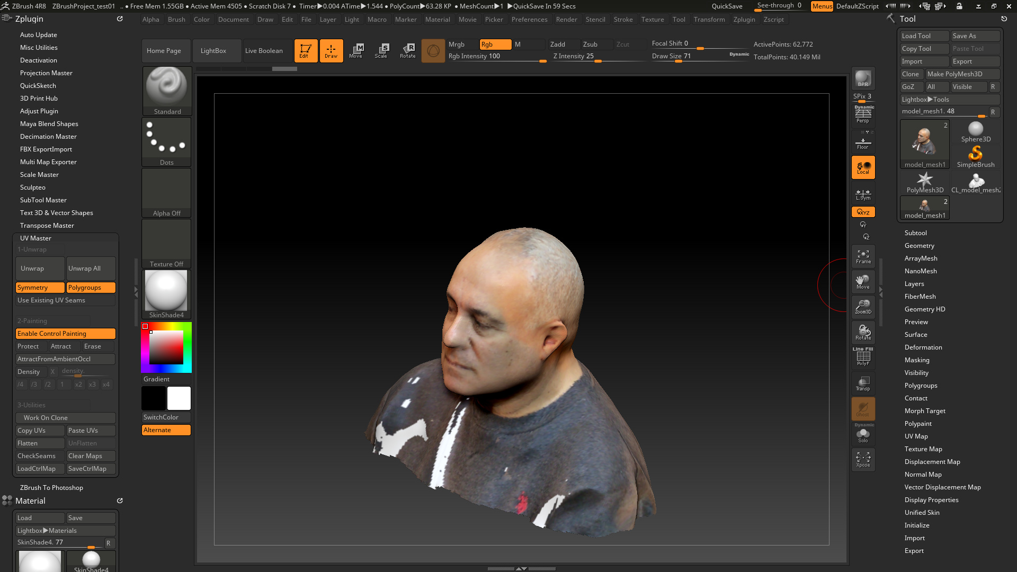1017x572 pixels.
Task: Click the Frame view icon
Action: [863, 257]
